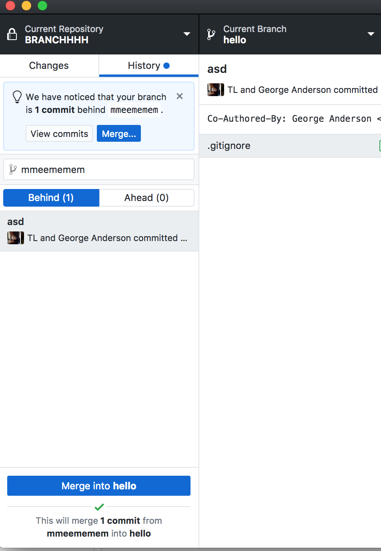Click the lightbulb icon in the notification banner
Viewport: 381px width, 551px height.
(x=16, y=97)
